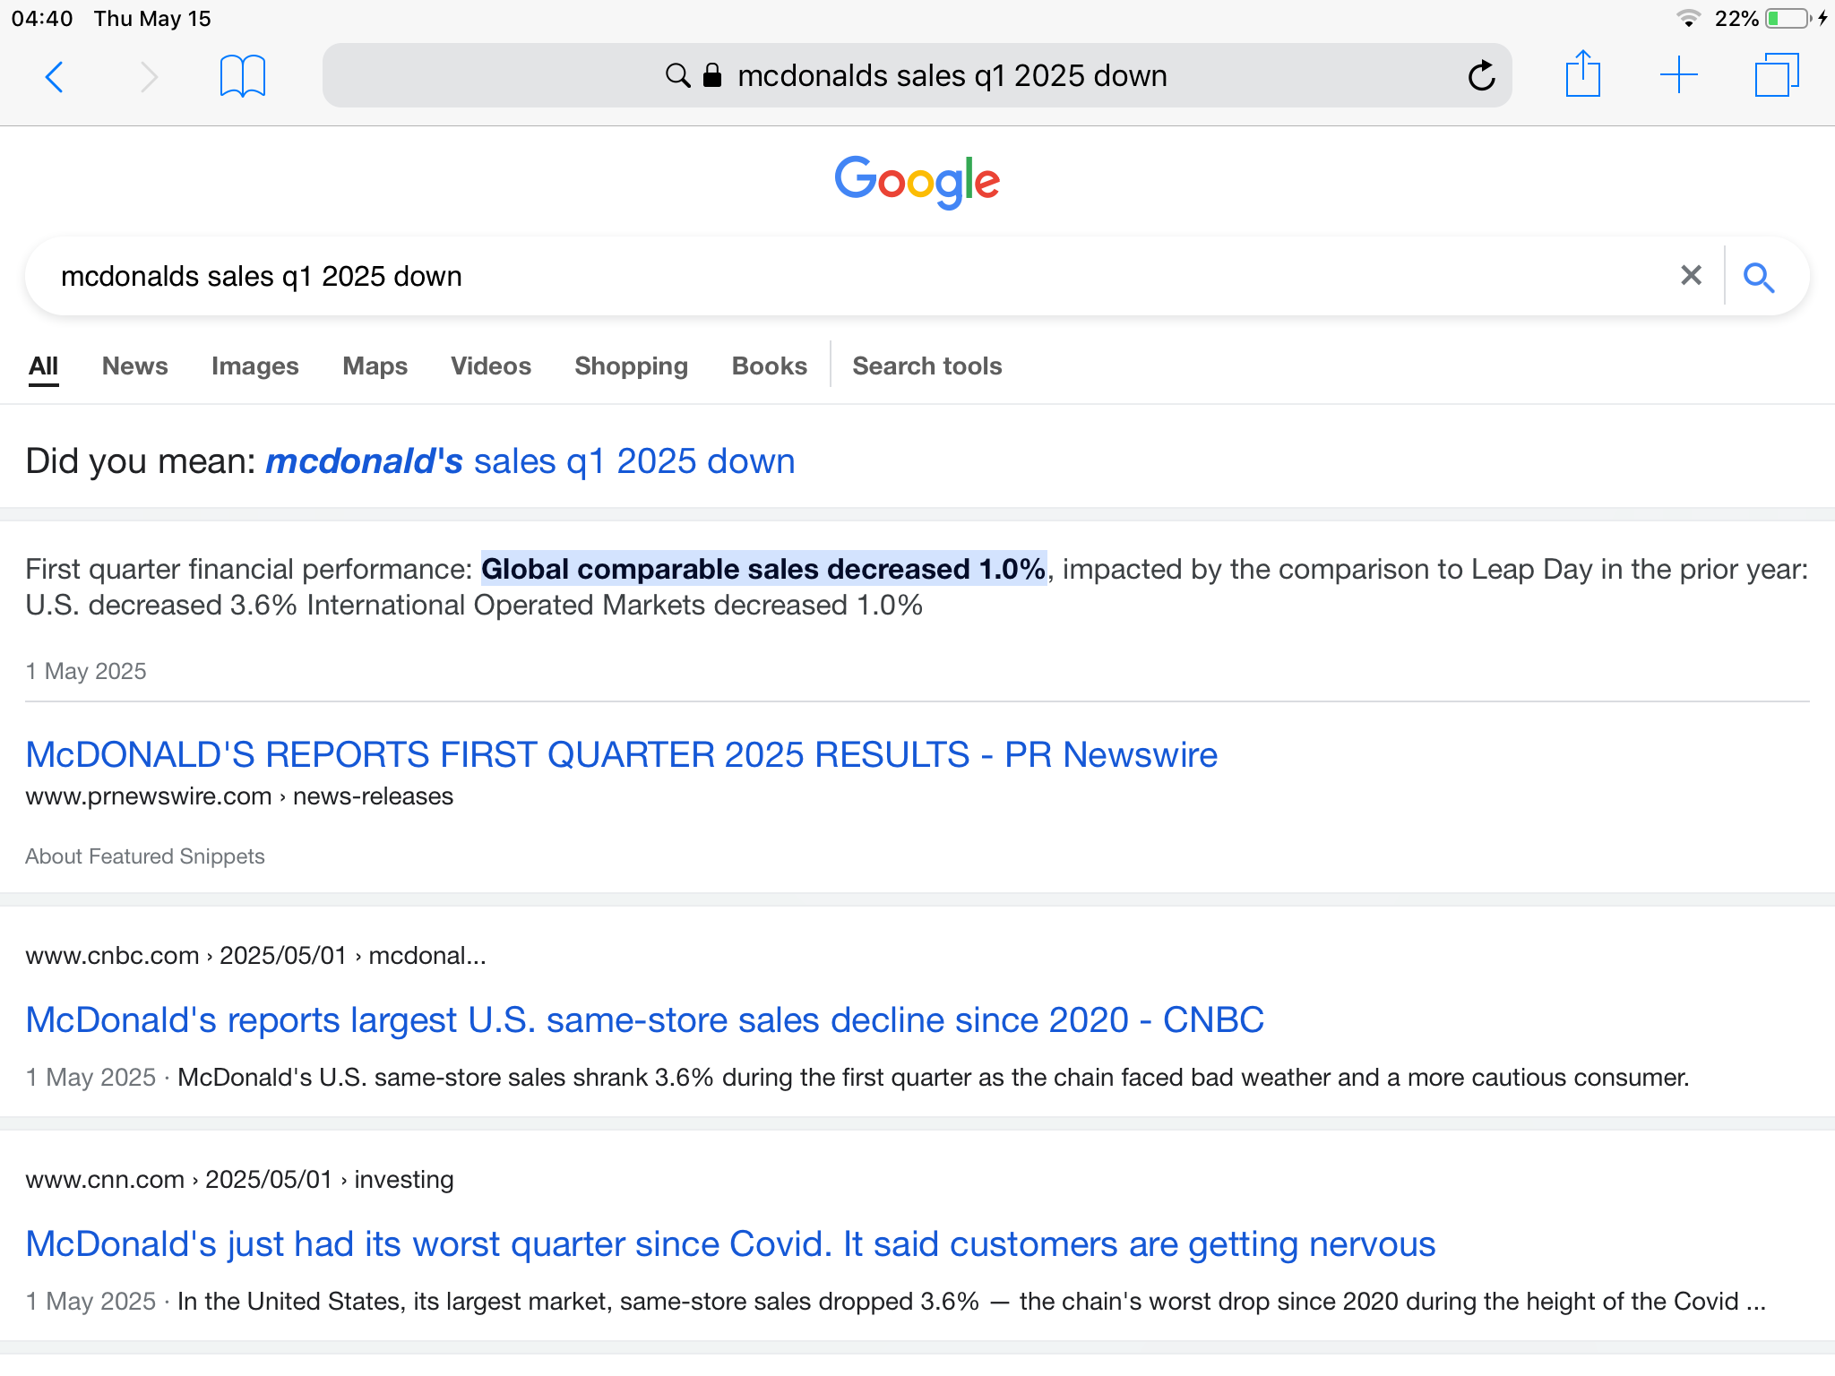Switch to the News tab
The image size is (1835, 1376).
pos(134,366)
